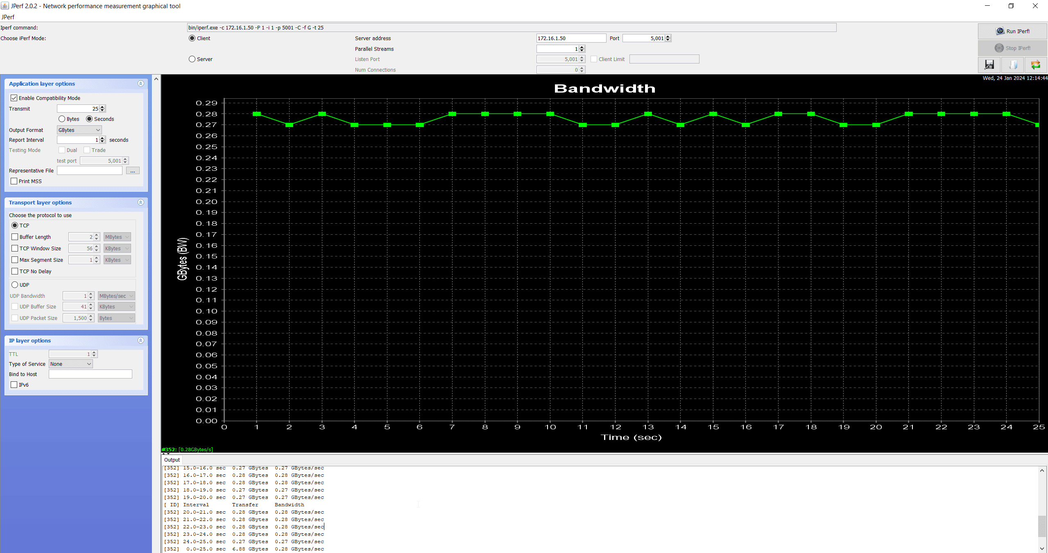The width and height of the screenshot is (1048, 553).
Task: Click the save configuration floppy disk icon
Action: 989,65
